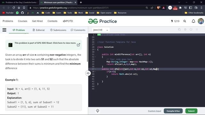Switch to Problem of the Day browser tab

[x=20, y=3]
